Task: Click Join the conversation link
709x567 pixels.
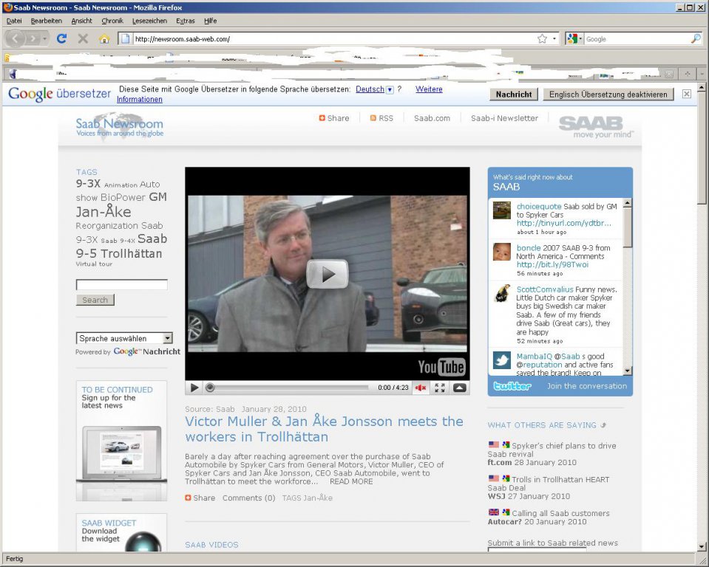Action: pyautogui.click(x=587, y=386)
